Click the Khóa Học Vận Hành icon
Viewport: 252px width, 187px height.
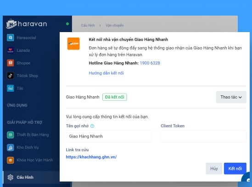11,160
